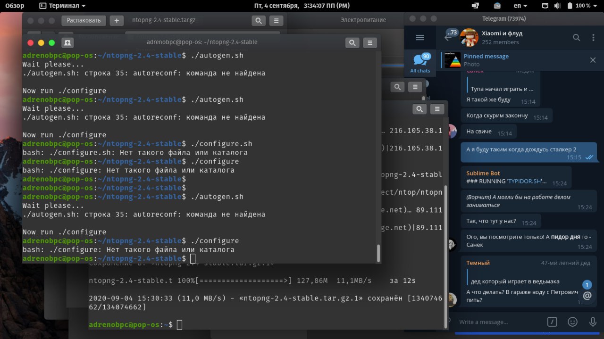Open hamburger menu of the rear wget terminal
The width and height of the screenshot is (604, 339).
pos(437,109)
